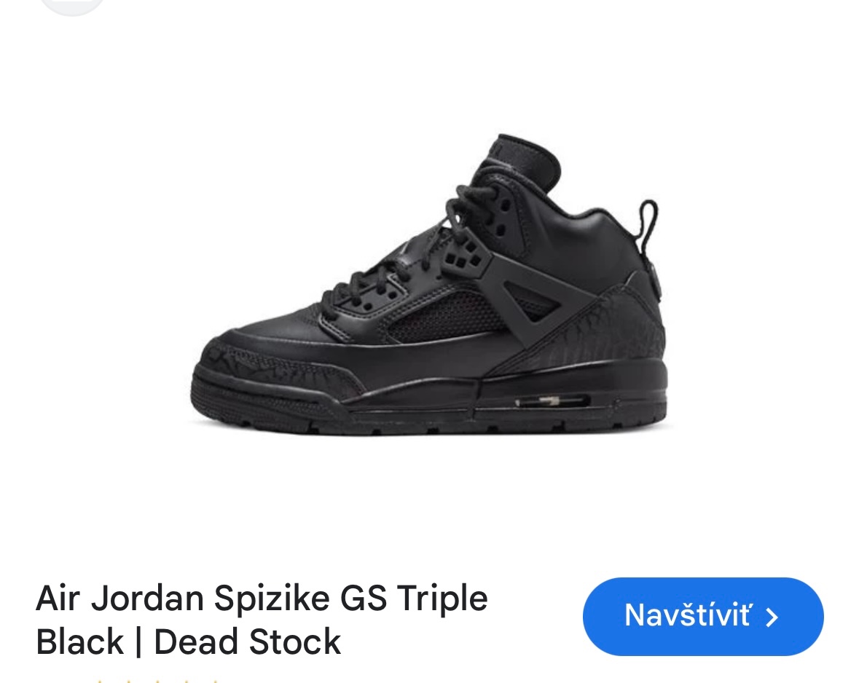Click the partially visible round icon at top

tap(72, 6)
